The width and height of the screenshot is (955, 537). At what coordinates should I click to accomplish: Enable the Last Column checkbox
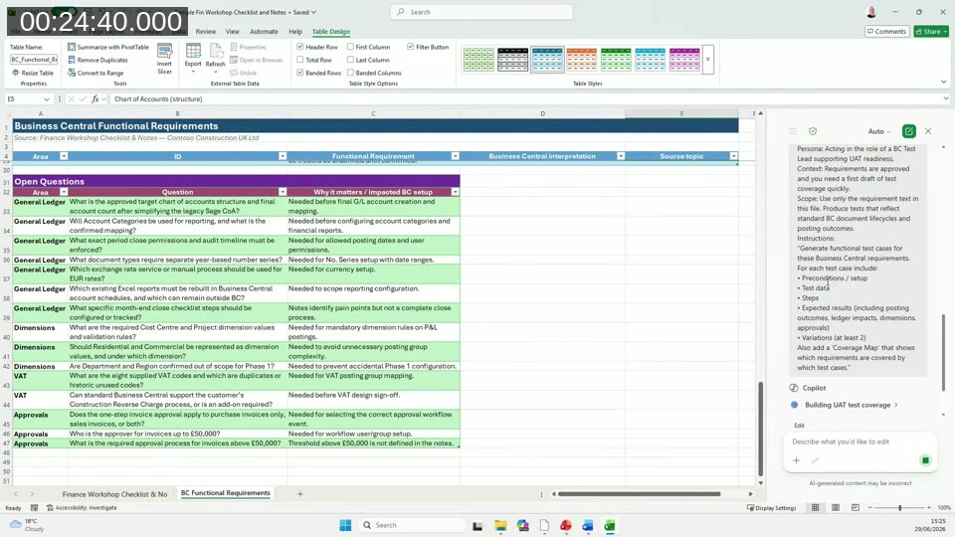click(x=351, y=60)
